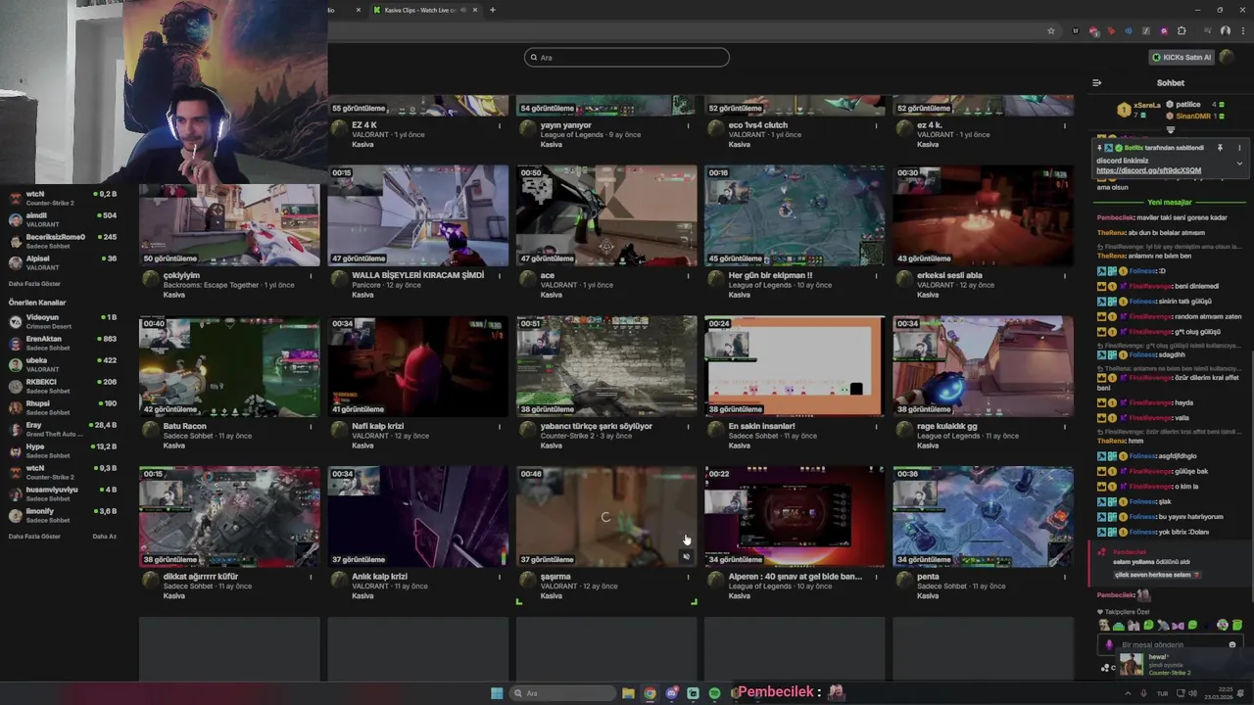This screenshot has width=1254, height=705.
Task: Open the three-dot menu for clip Batu Racon
Action: pos(312,427)
